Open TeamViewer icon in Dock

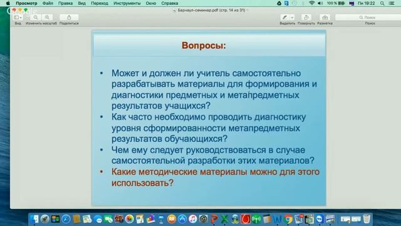(320, 219)
